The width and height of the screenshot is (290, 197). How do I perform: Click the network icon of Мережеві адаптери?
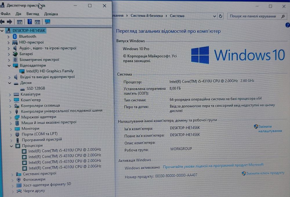tap(17, 117)
